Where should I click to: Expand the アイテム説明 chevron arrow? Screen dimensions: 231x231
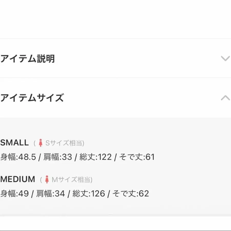click(x=225, y=59)
